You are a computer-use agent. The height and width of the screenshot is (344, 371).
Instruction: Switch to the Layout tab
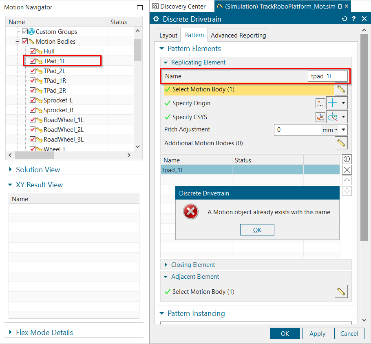(x=168, y=36)
